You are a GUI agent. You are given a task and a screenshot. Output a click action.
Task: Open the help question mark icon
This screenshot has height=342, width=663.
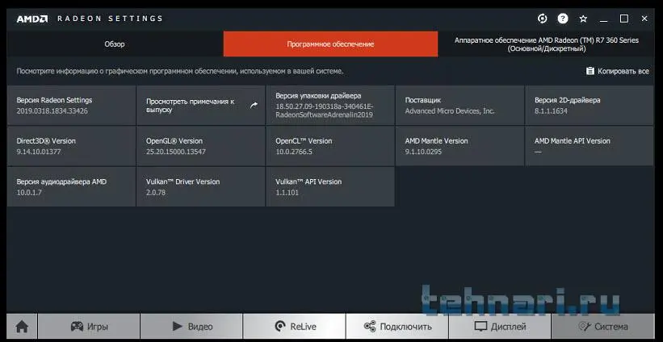tap(562, 19)
